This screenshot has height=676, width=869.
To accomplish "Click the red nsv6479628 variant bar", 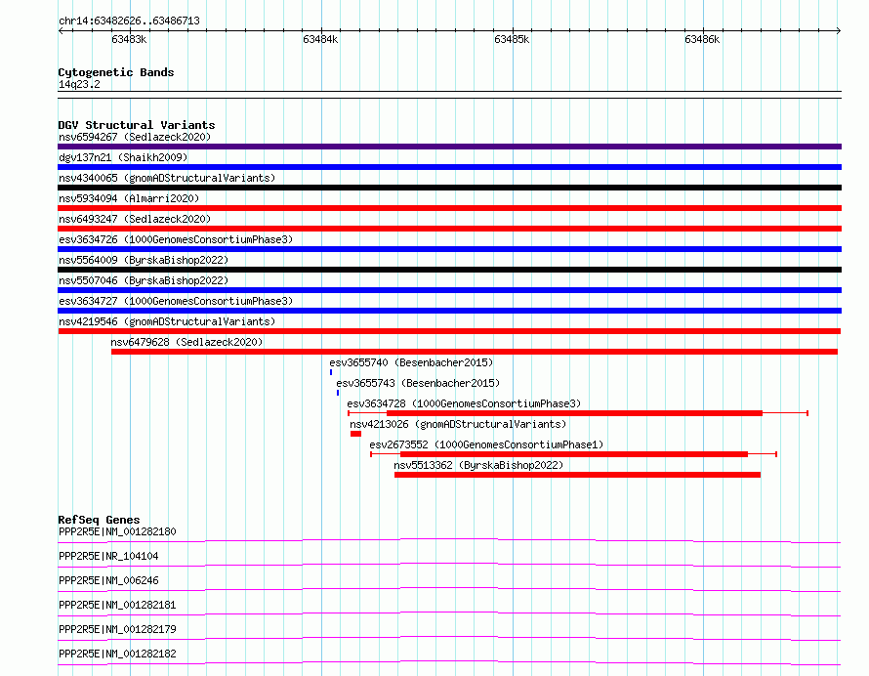I will click(x=475, y=352).
